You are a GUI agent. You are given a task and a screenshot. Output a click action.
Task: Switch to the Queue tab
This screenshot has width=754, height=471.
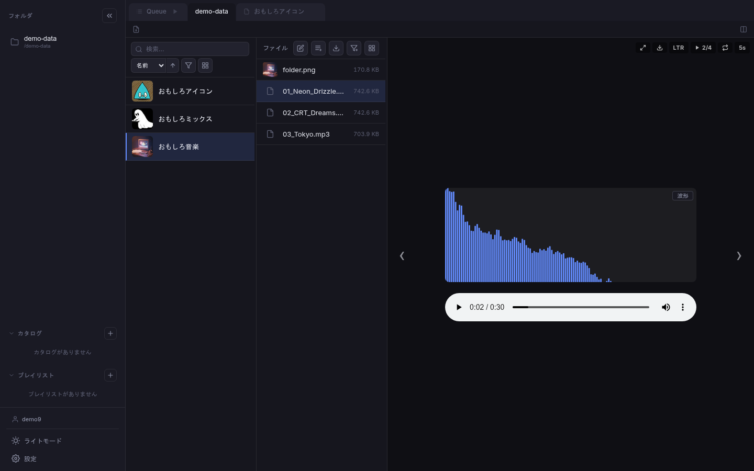(157, 12)
